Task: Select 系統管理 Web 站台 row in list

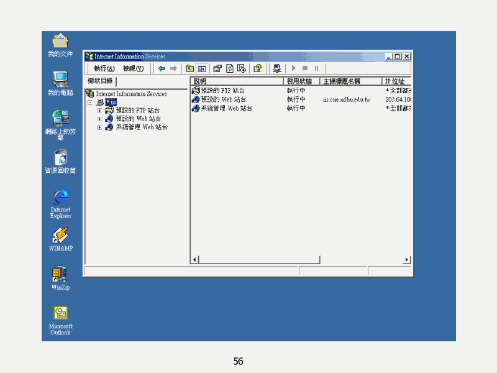Action: coord(301,108)
